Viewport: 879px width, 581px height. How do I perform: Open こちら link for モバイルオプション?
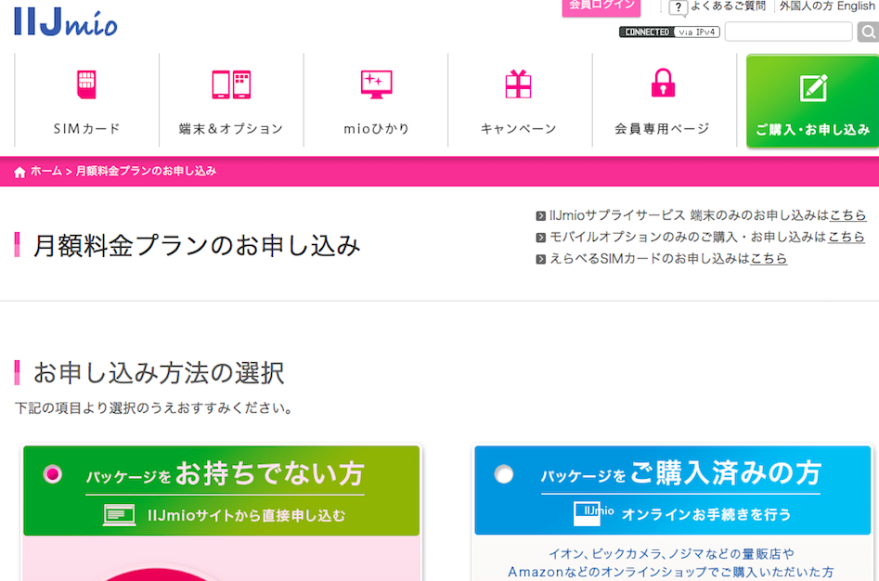(846, 237)
